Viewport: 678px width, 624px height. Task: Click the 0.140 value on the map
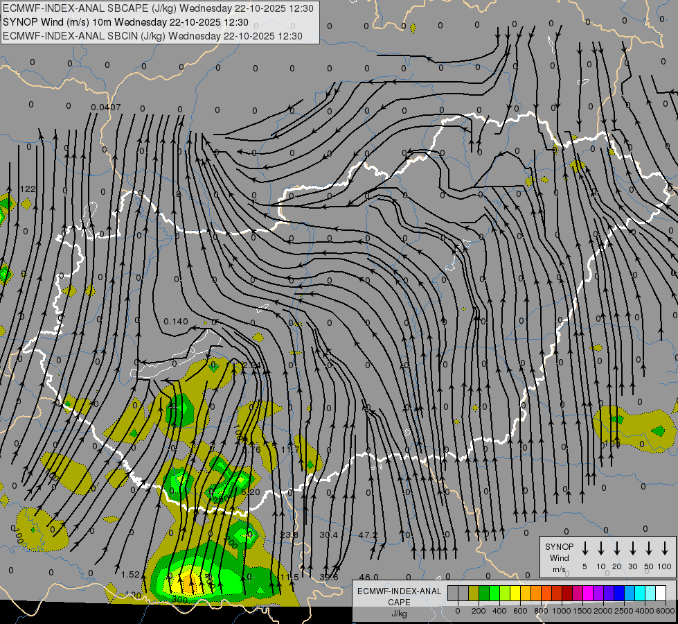176,321
